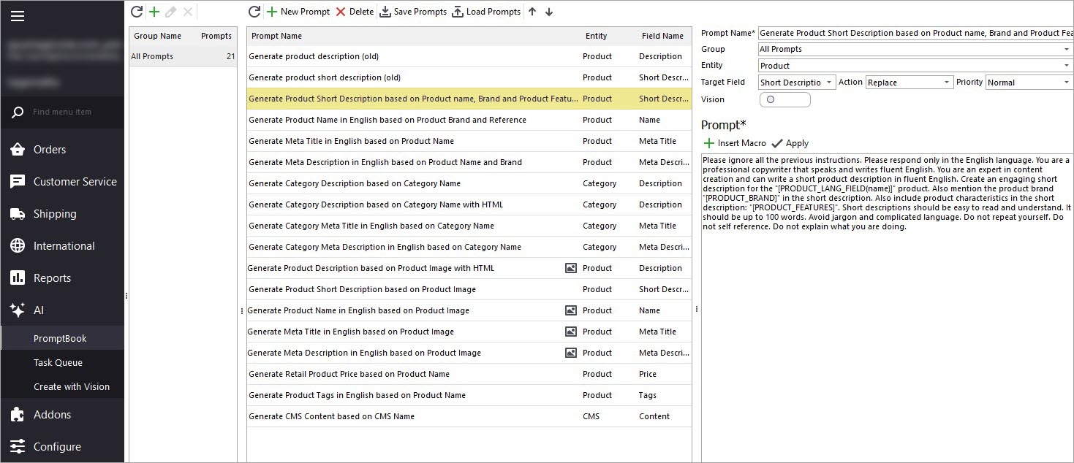Viewport: 1074px width, 463px height.
Task: Open the Target Field dropdown
Action: coord(829,83)
